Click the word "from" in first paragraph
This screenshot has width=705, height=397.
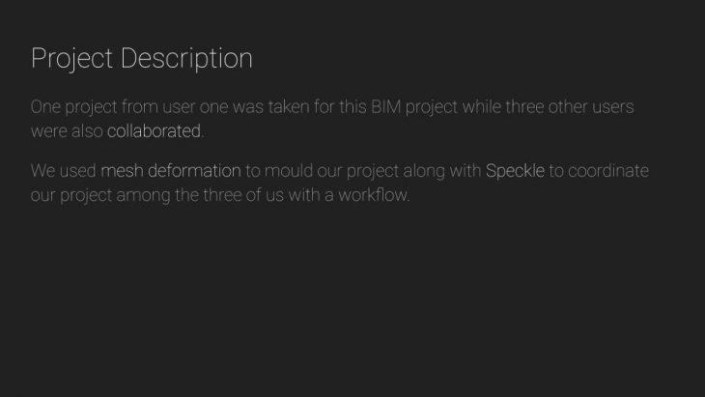pyautogui.click(x=140, y=106)
